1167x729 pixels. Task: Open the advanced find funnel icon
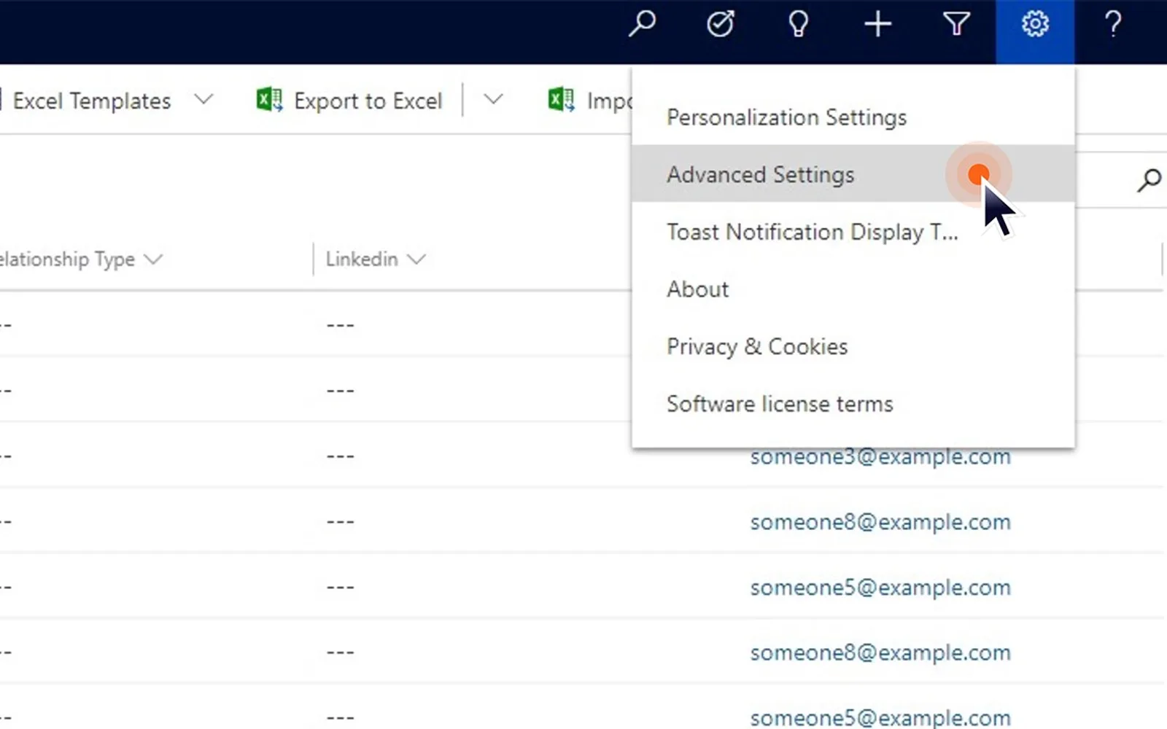click(x=956, y=24)
